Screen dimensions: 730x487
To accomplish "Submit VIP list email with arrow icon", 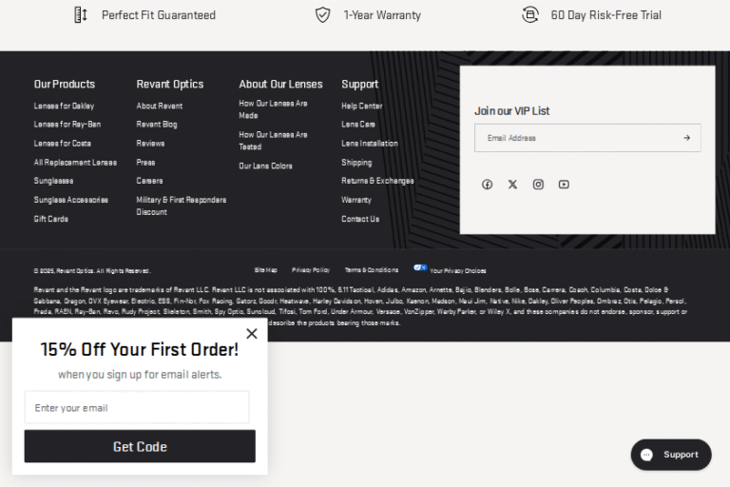I will (686, 138).
